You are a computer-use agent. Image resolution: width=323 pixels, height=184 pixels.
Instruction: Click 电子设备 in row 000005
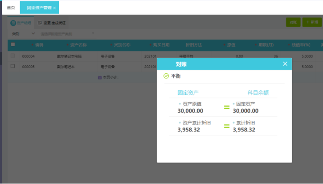coord(107,67)
